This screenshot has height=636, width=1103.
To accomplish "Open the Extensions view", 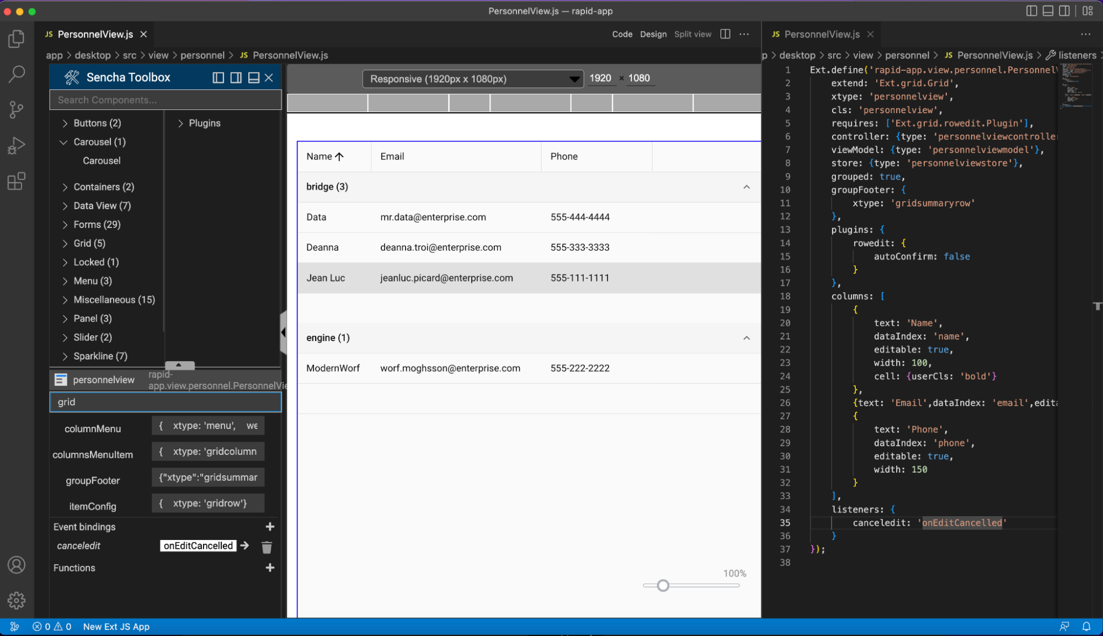I will coord(17,181).
